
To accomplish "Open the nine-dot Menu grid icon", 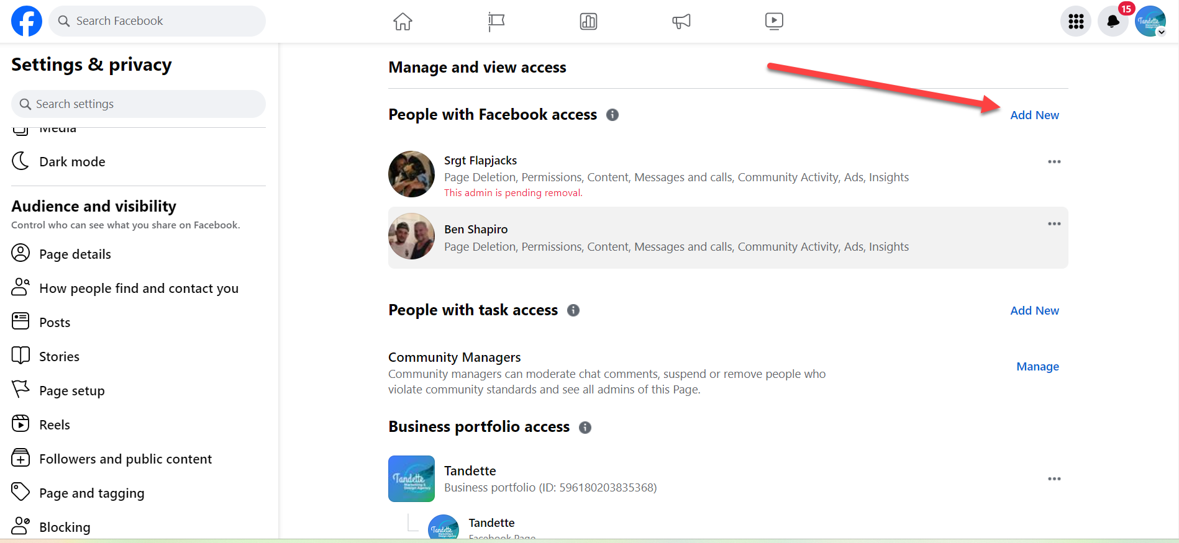I will (1076, 21).
